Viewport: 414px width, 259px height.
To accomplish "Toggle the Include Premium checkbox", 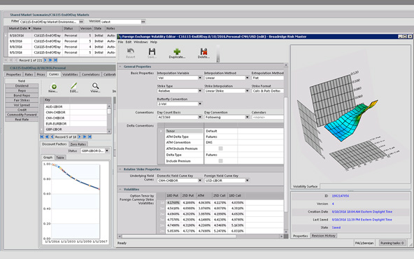I will point(220,161).
